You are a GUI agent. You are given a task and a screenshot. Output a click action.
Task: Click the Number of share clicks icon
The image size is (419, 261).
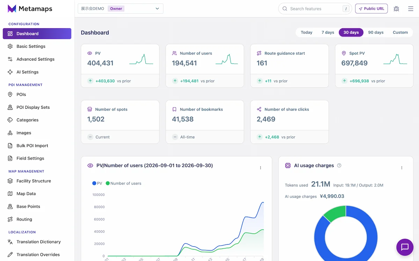click(259, 109)
